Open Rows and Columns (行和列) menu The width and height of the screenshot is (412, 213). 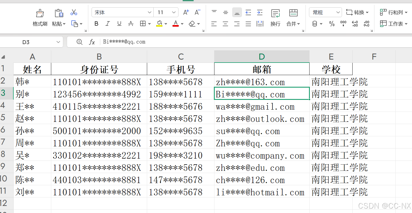[x=394, y=12]
